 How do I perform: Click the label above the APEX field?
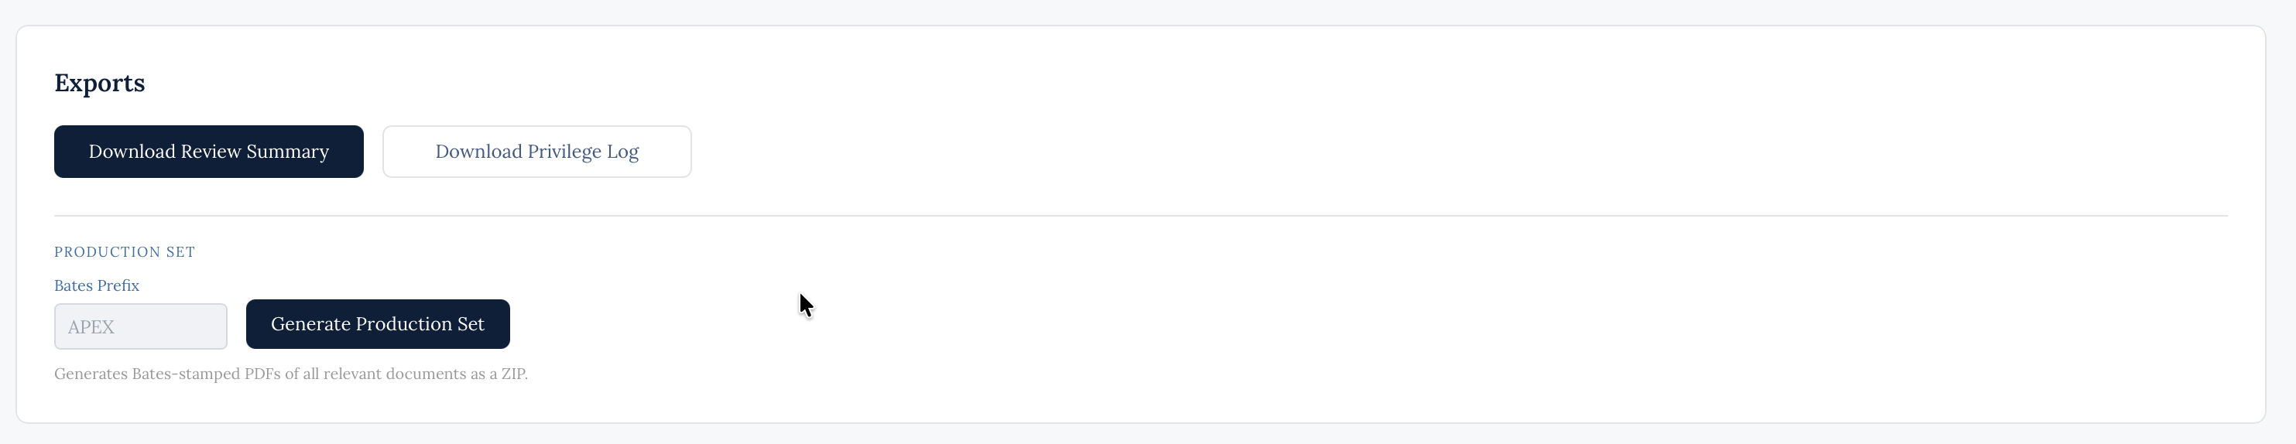[96, 285]
